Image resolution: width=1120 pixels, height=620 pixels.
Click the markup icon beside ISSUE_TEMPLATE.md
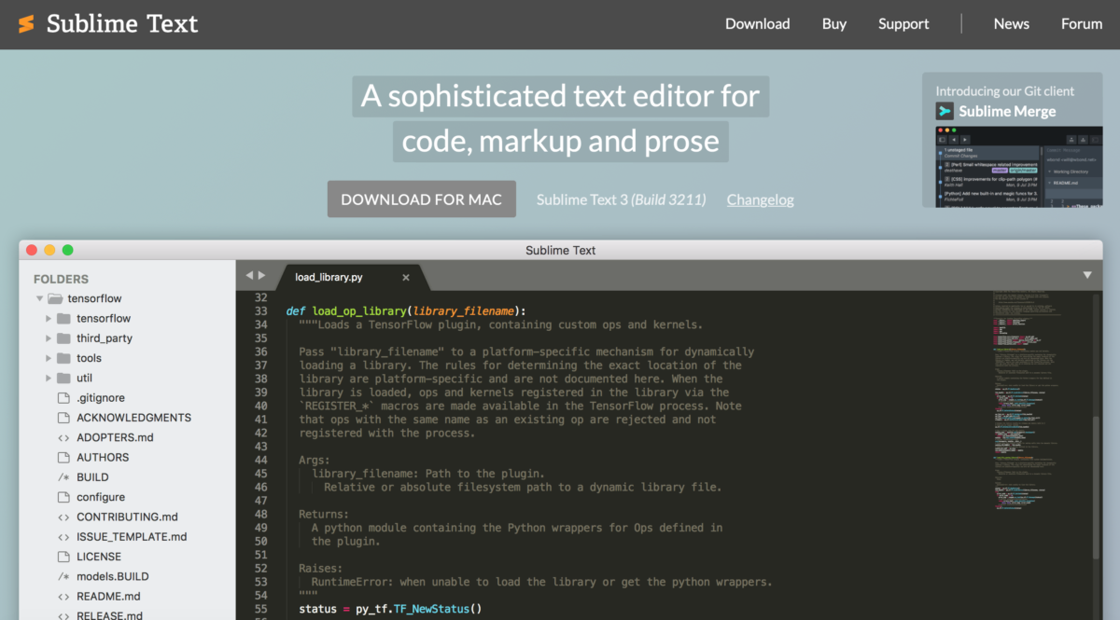click(x=63, y=537)
